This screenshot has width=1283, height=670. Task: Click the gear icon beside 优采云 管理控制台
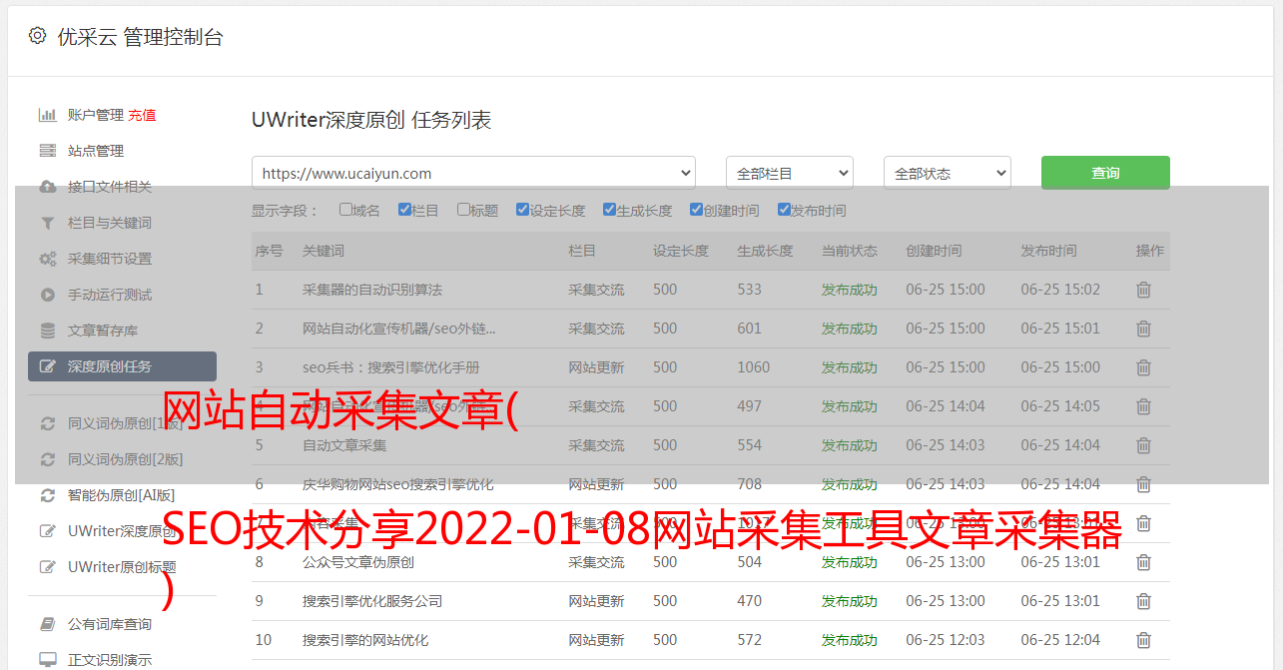[x=37, y=36]
